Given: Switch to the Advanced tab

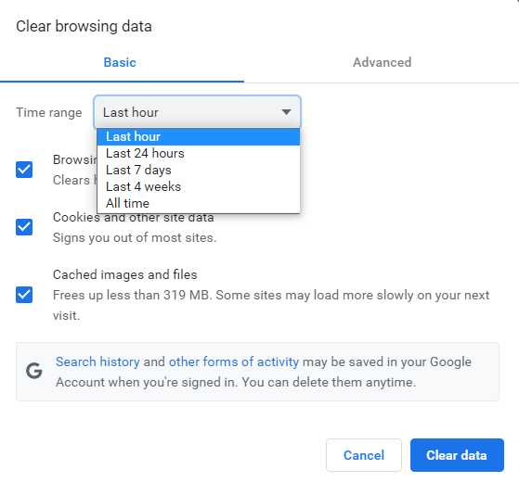Looking at the screenshot, I should pyautogui.click(x=382, y=62).
